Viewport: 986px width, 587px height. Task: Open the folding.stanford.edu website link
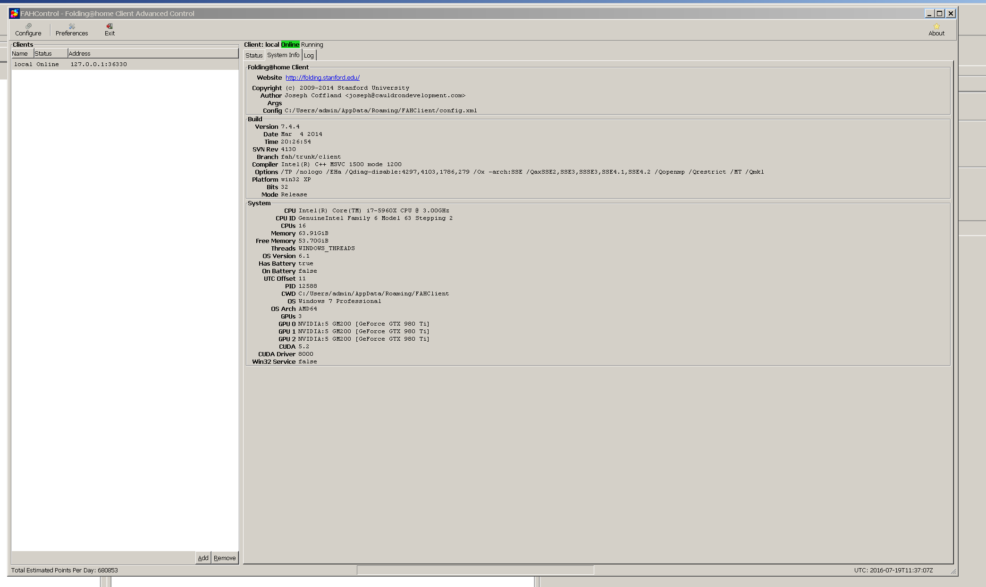pyautogui.click(x=322, y=77)
